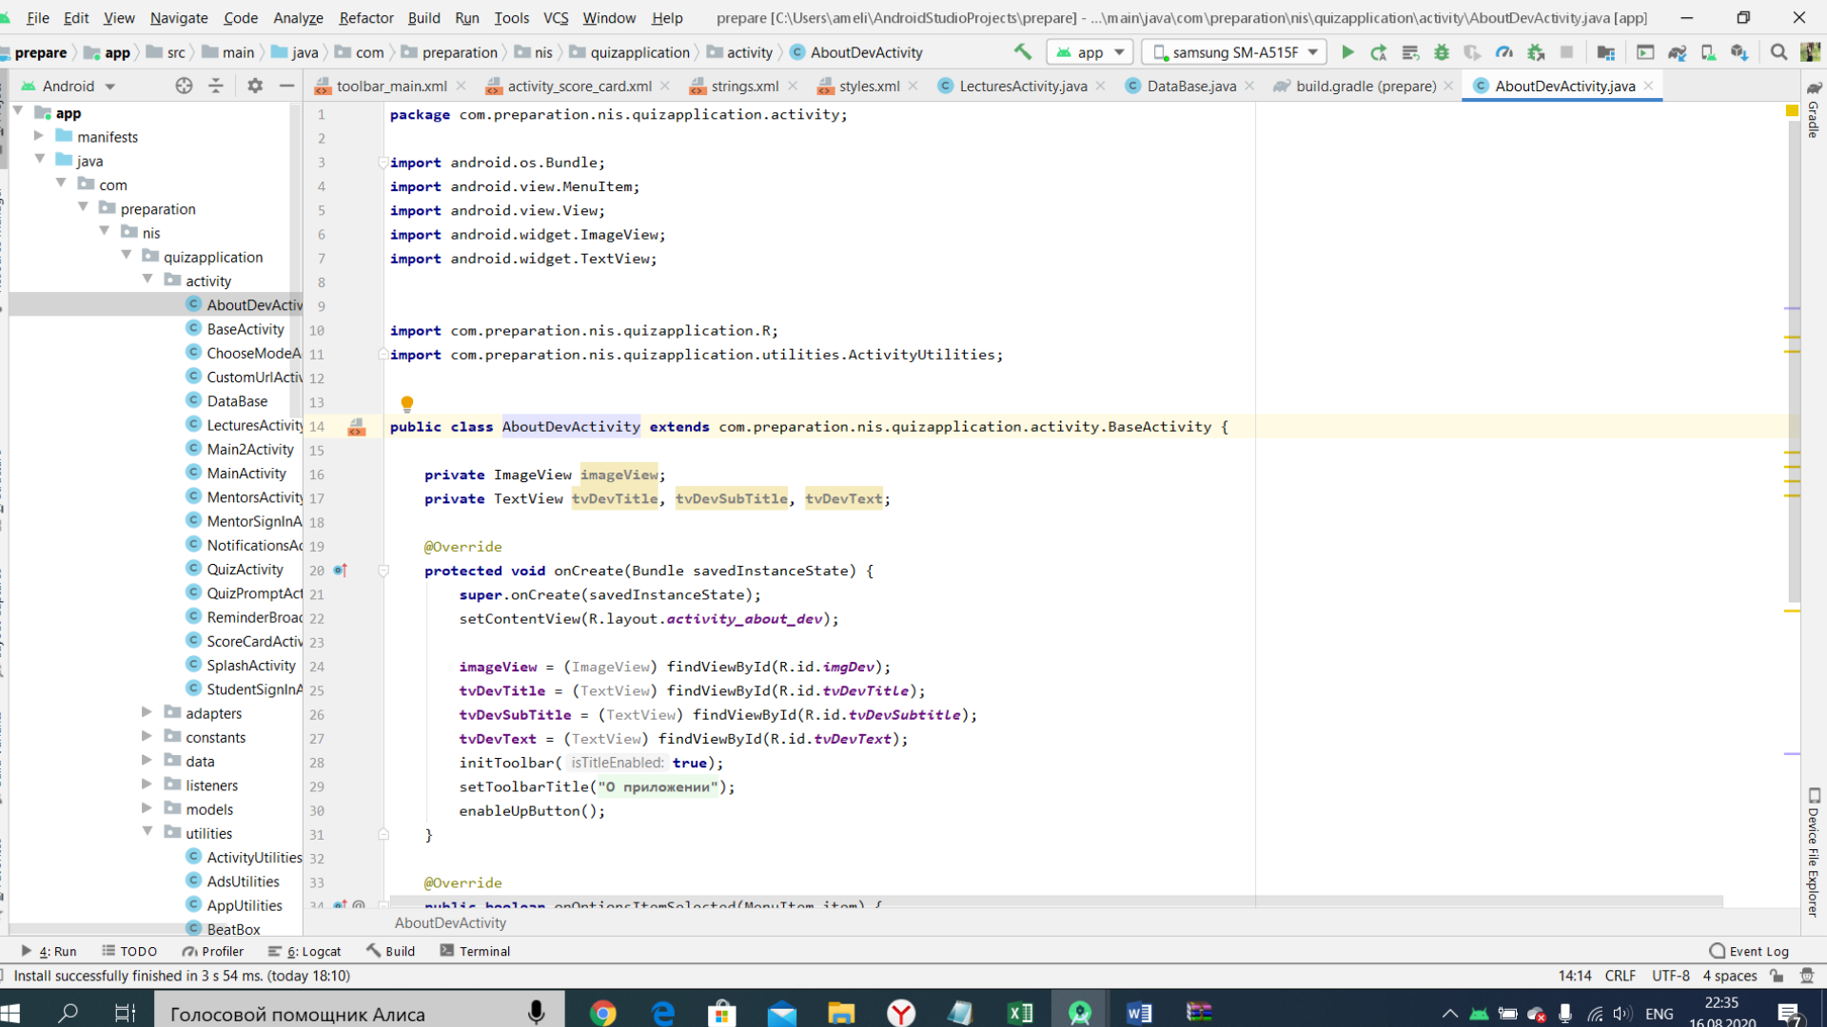Toggle fold marker on onCreate method
1827x1027 pixels.
pos(383,571)
